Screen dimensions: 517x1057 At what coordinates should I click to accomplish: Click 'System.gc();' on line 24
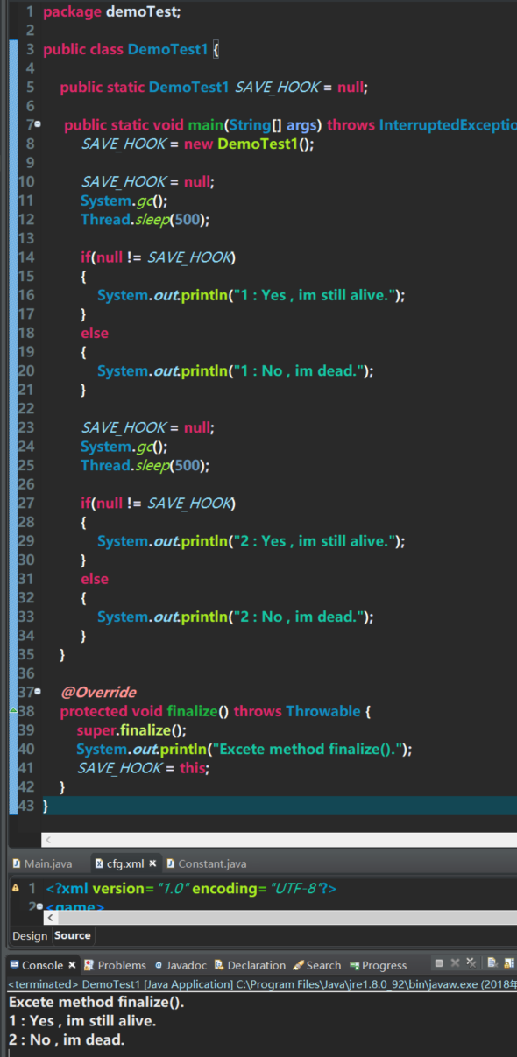click(x=124, y=447)
